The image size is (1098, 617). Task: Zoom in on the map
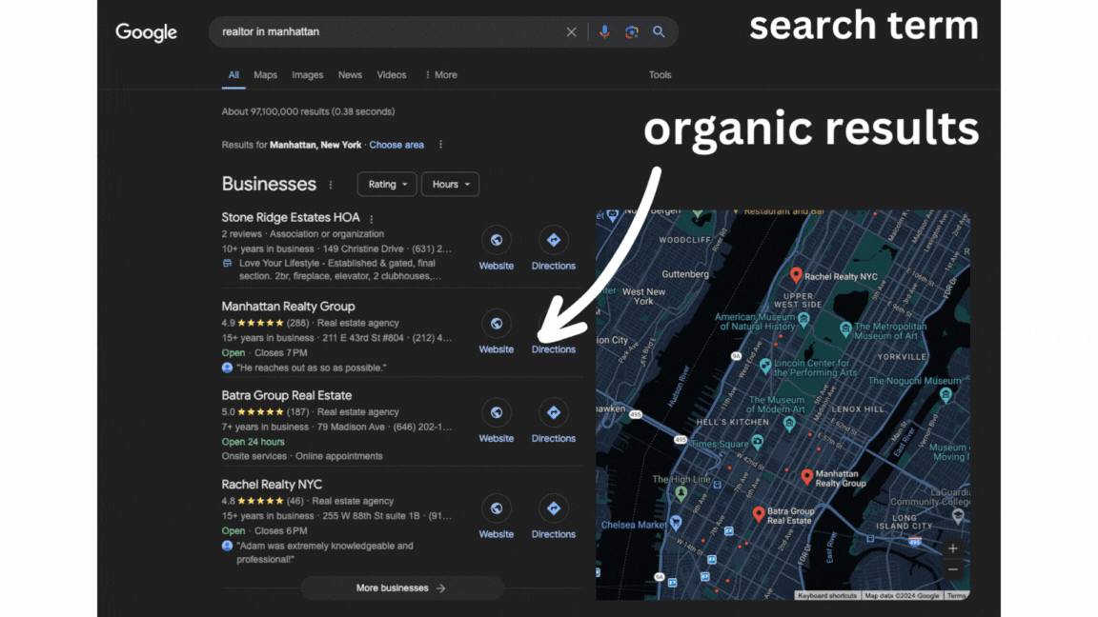[x=952, y=548]
